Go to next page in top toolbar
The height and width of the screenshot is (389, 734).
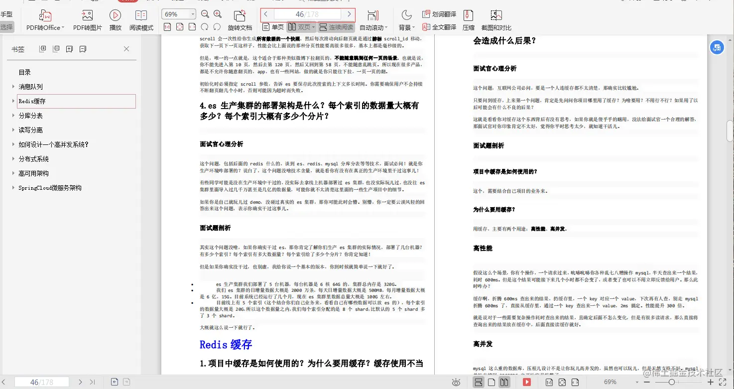[349, 14]
